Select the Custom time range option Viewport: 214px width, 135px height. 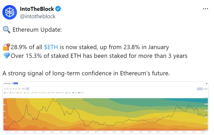(x=24, y=89)
